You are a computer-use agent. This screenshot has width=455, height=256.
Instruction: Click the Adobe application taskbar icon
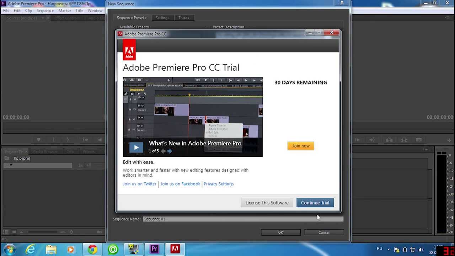pyautogui.click(x=175, y=250)
